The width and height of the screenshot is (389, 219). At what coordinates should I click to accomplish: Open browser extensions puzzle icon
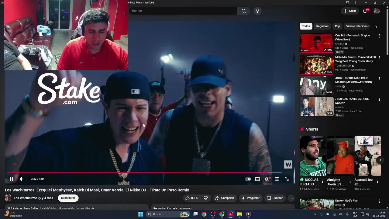(x=348, y=3)
